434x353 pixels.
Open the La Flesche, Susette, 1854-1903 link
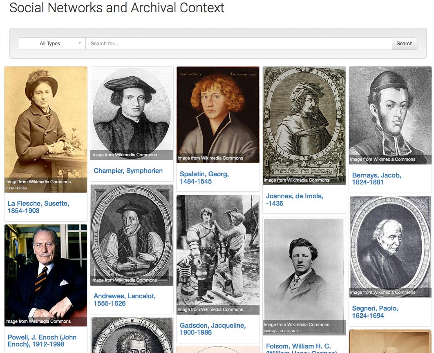38,207
